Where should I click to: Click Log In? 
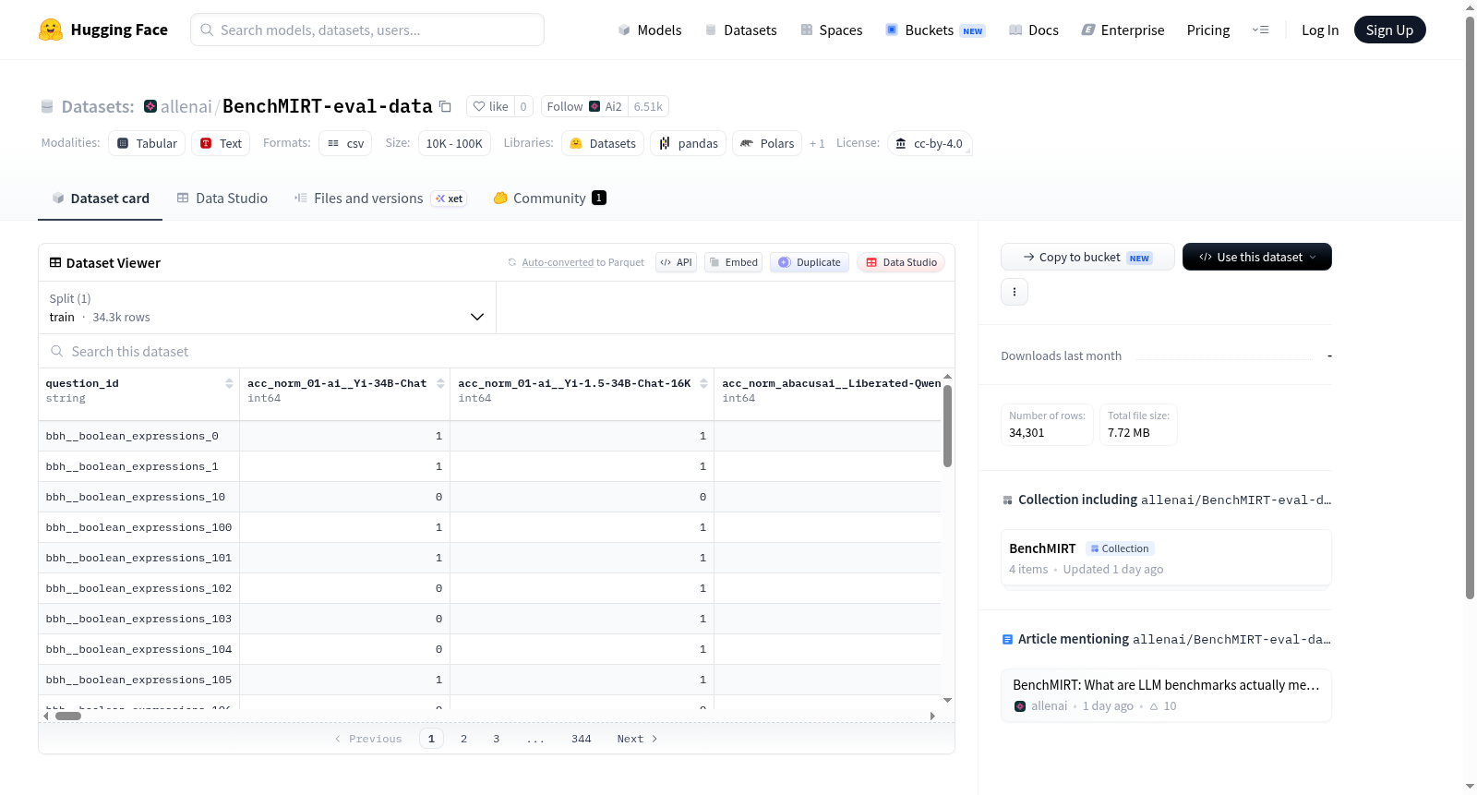tap(1320, 30)
